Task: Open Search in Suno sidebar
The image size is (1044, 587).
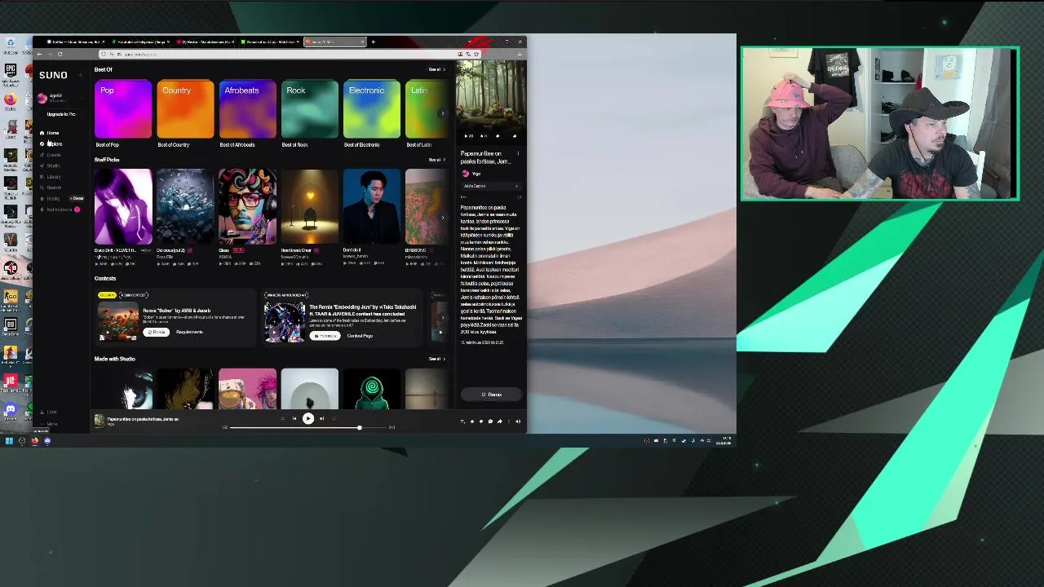Action: pos(51,188)
